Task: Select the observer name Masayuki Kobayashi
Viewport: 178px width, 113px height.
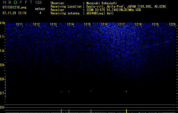Action: click(102, 3)
